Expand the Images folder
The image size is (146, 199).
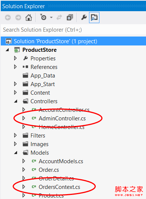coord(15,144)
